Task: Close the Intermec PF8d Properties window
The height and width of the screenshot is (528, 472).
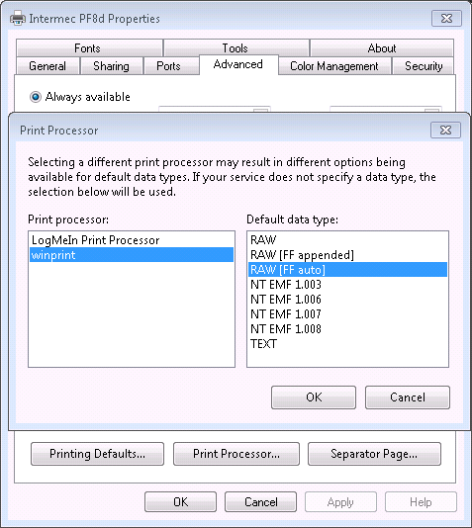Action: 446,18
